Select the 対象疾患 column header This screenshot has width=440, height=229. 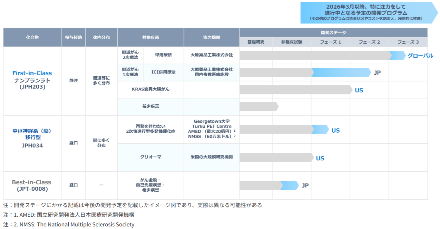[151, 37]
